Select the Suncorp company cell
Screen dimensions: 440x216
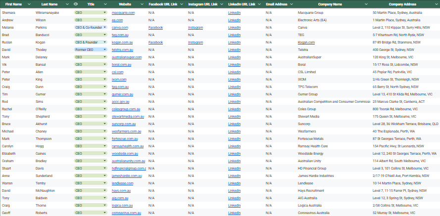[x=303, y=124]
